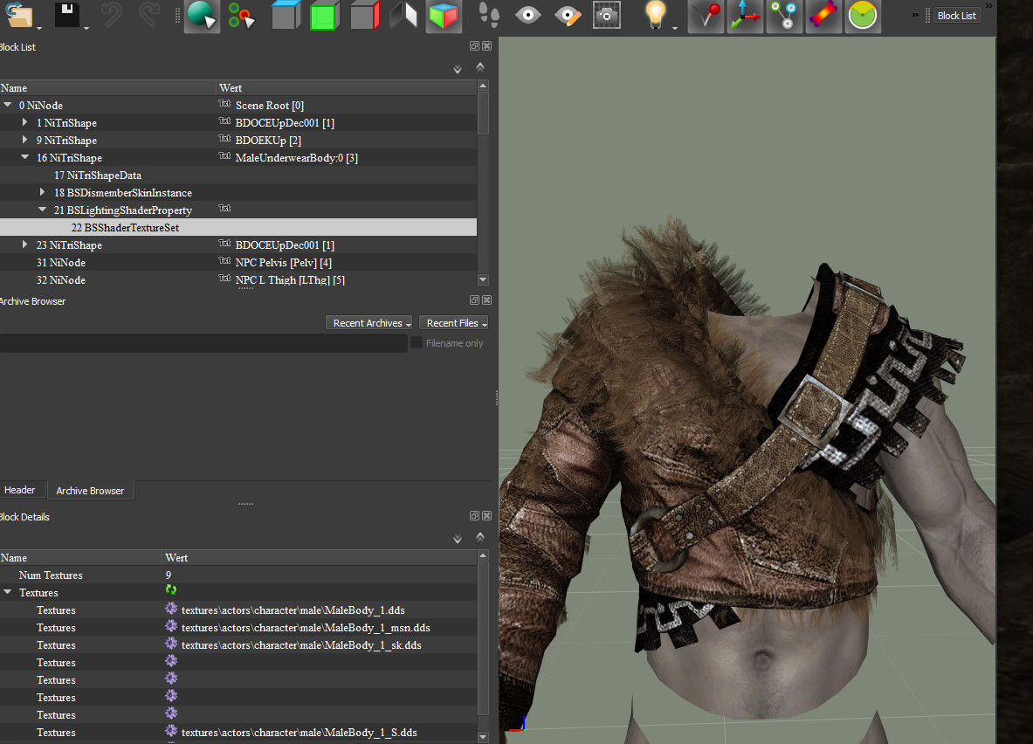The height and width of the screenshot is (744, 1033).
Task: Collapse the 21 BSLightingShaderProperty node
Action: click(x=43, y=210)
